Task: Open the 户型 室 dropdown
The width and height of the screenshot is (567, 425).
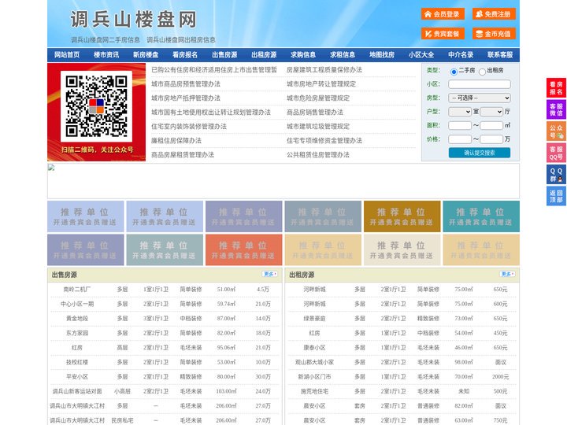Action: 460,112
